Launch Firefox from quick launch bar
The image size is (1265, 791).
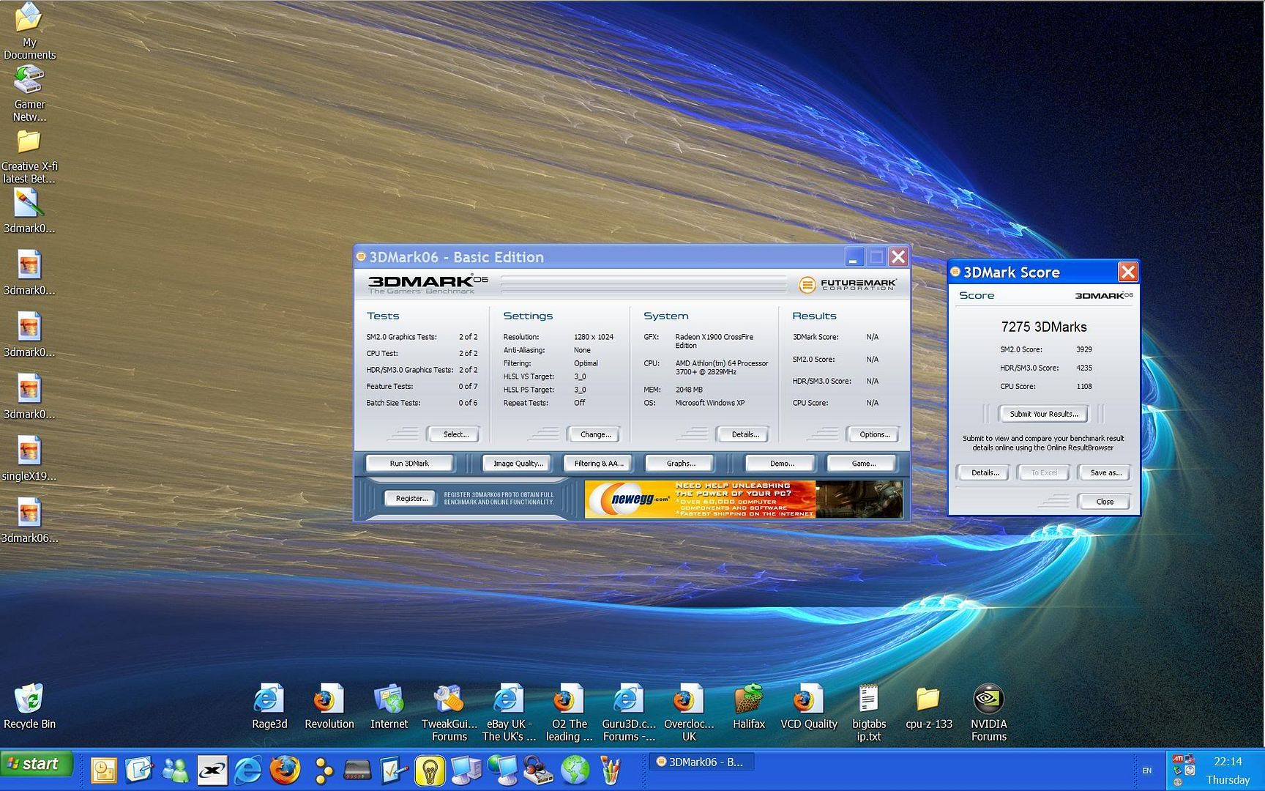[x=284, y=770]
